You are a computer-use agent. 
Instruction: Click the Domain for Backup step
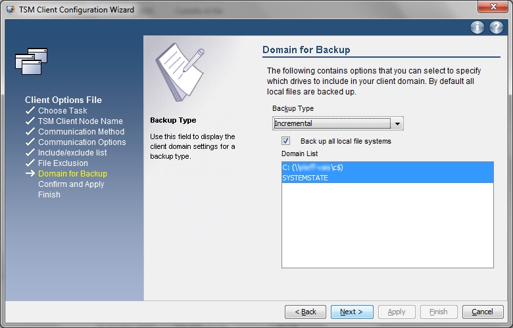72,174
